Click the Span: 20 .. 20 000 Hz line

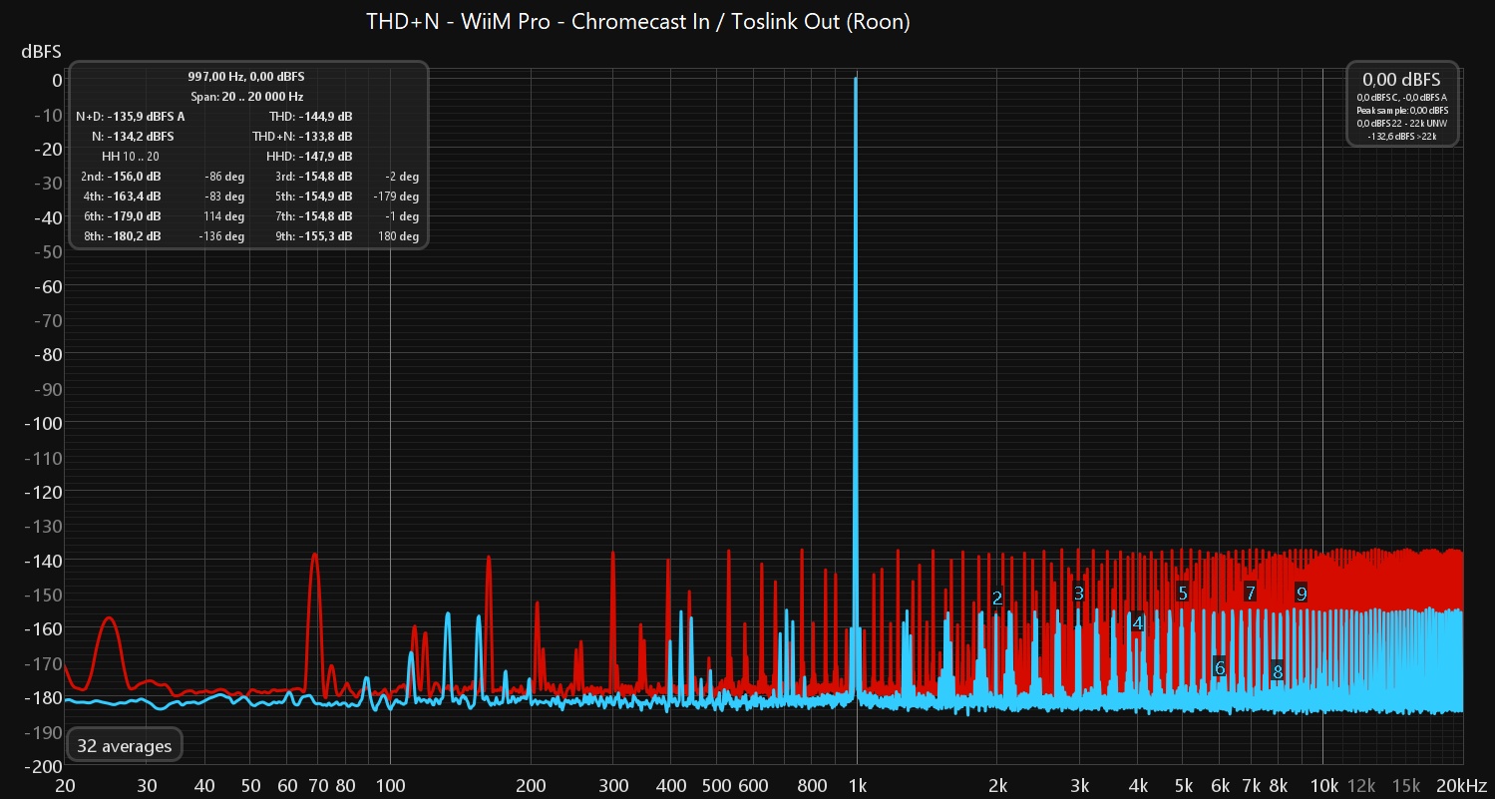pyautogui.click(x=246, y=97)
